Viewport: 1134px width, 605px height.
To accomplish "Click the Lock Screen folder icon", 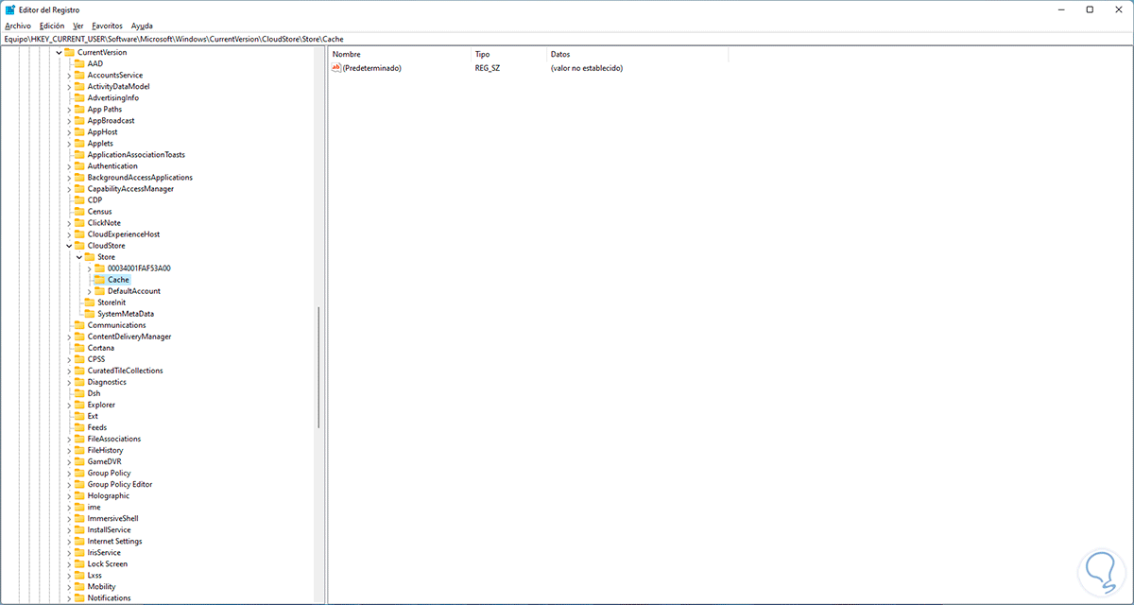I will [79, 564].
